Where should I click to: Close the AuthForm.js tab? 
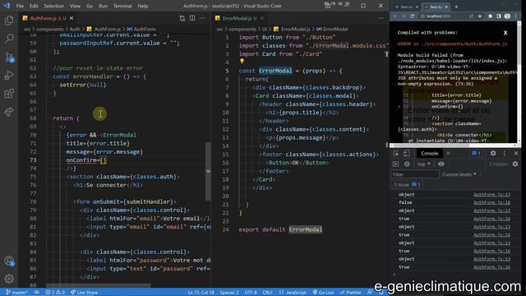click(x=72, y=18)
